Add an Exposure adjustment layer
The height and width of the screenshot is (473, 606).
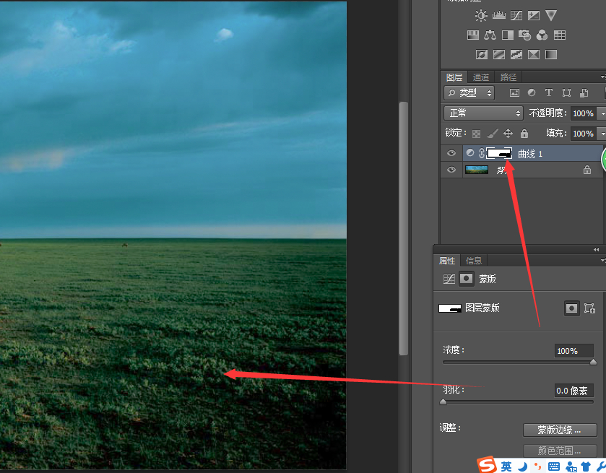click(534, 15)
